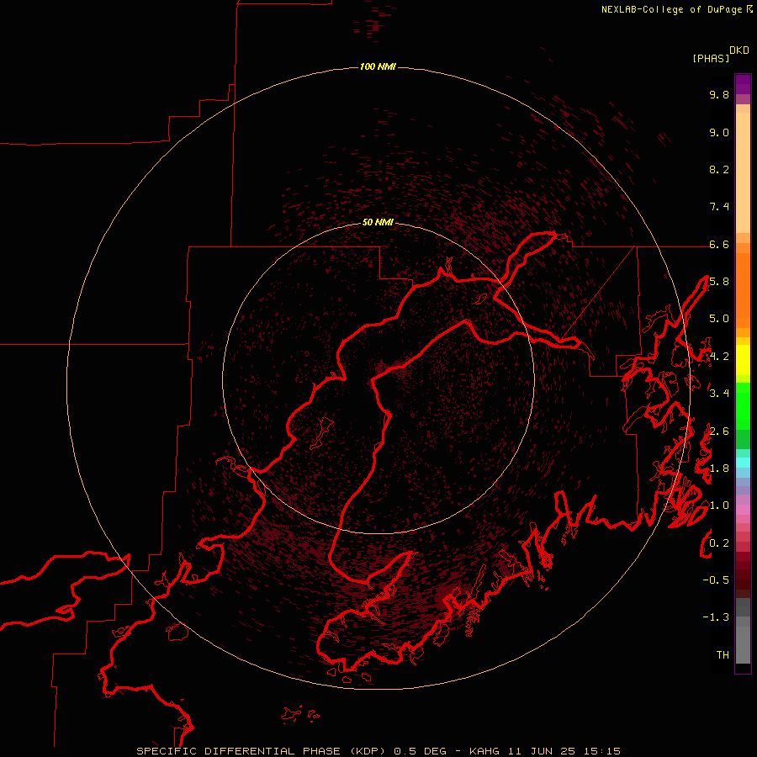
Task: Click the 4.2 legend value
Action: [719, 357]
